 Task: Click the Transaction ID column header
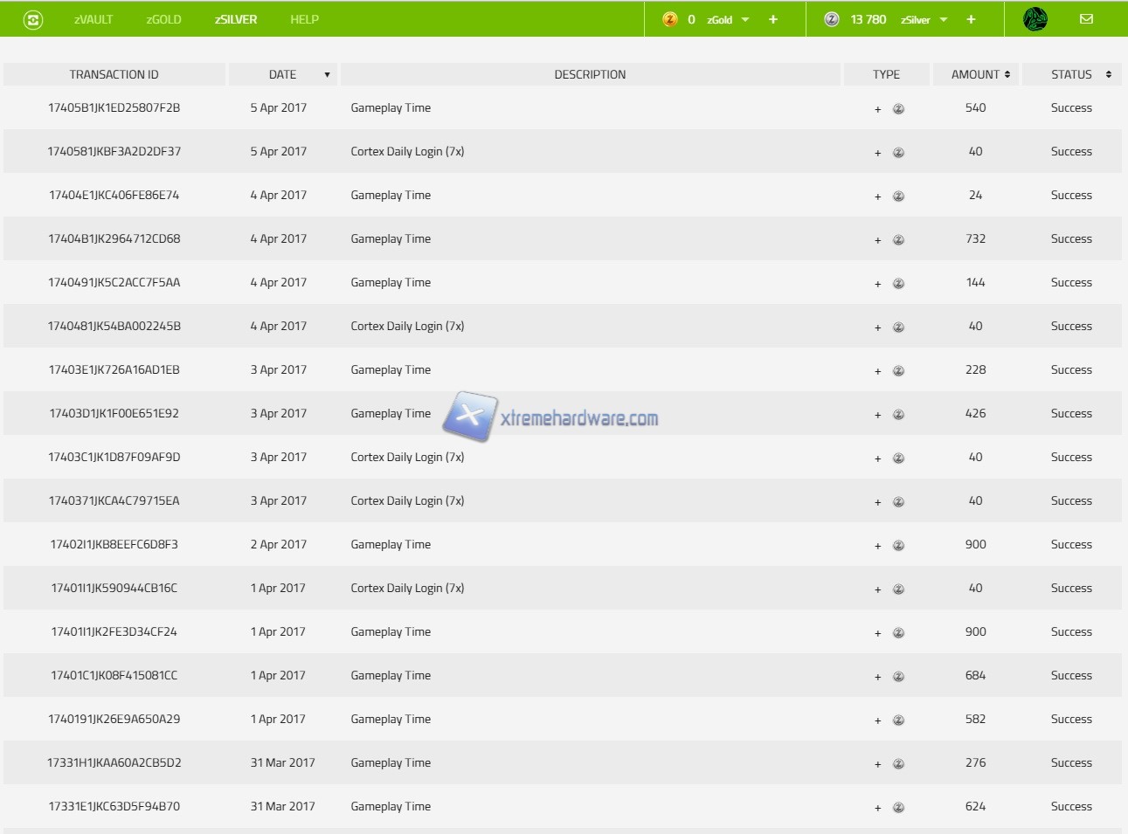[114, 74]
